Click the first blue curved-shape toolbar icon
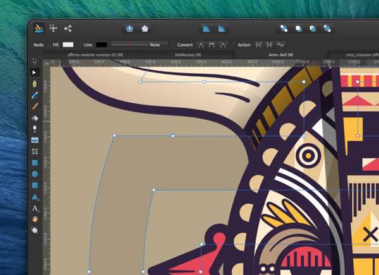This screenshot has height=275, width=379. tap(207, 29)
